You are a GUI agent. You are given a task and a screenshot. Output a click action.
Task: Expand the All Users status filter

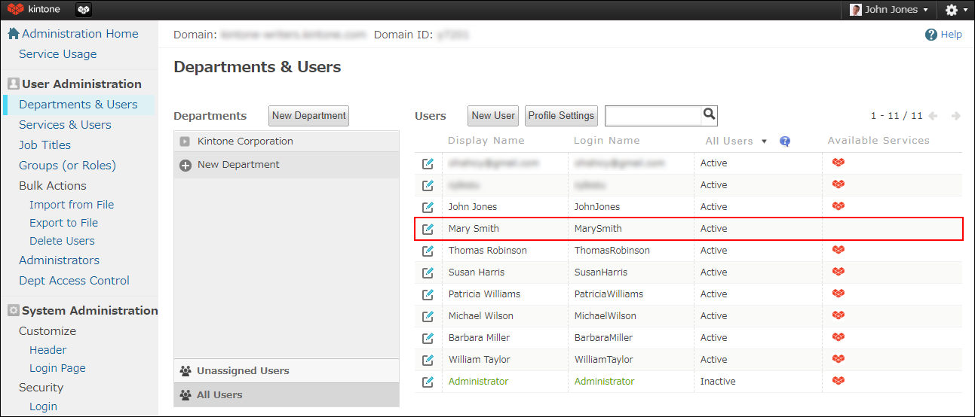735,141
